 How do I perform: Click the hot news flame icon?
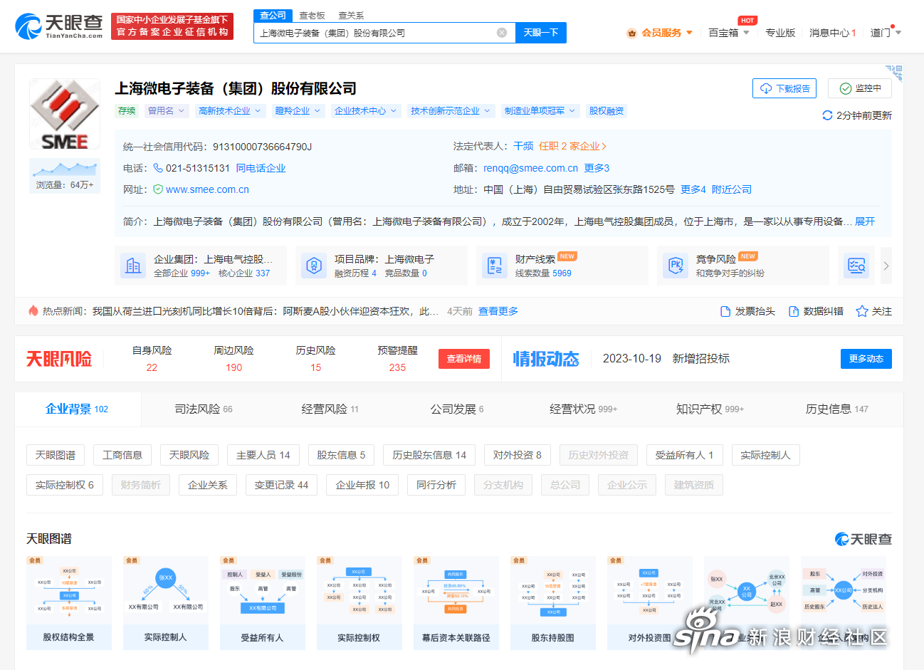pos(33,311)
